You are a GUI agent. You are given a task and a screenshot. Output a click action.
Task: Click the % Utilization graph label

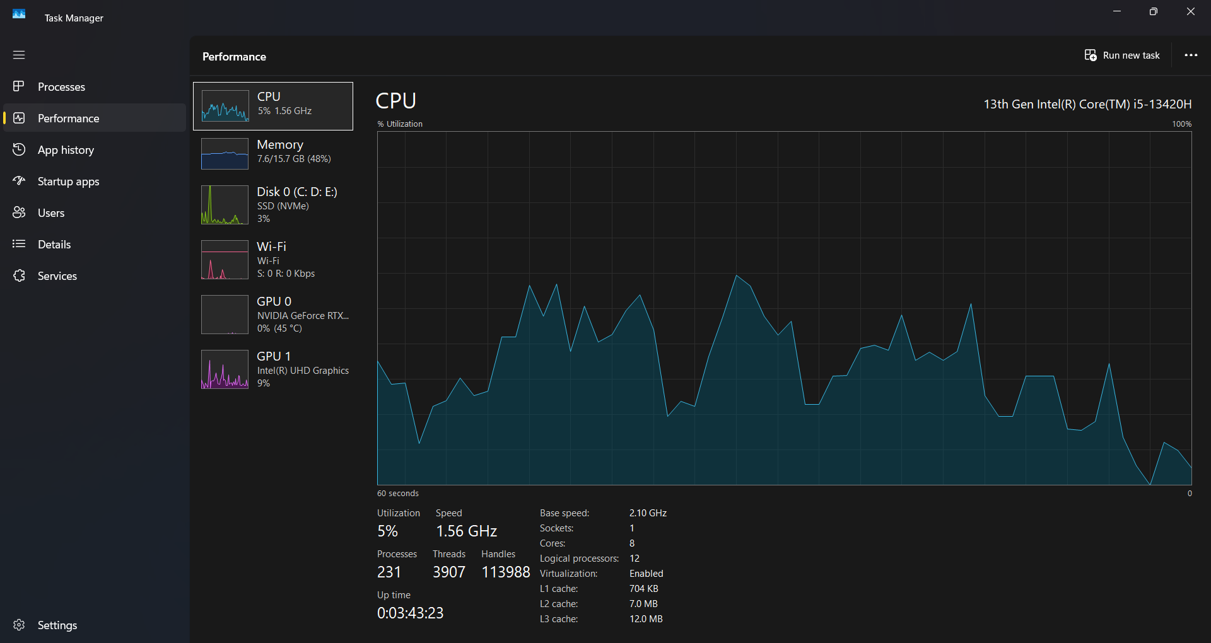pyautogui.click(x=400, y=124)
